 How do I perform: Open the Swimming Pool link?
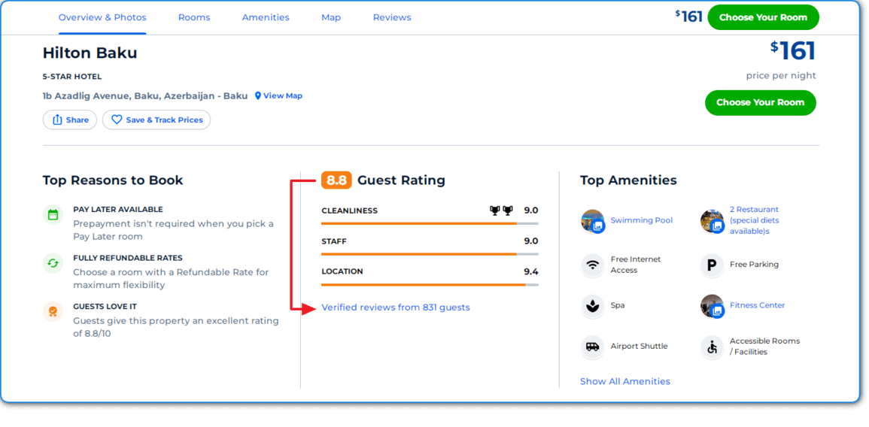(642, 220)
